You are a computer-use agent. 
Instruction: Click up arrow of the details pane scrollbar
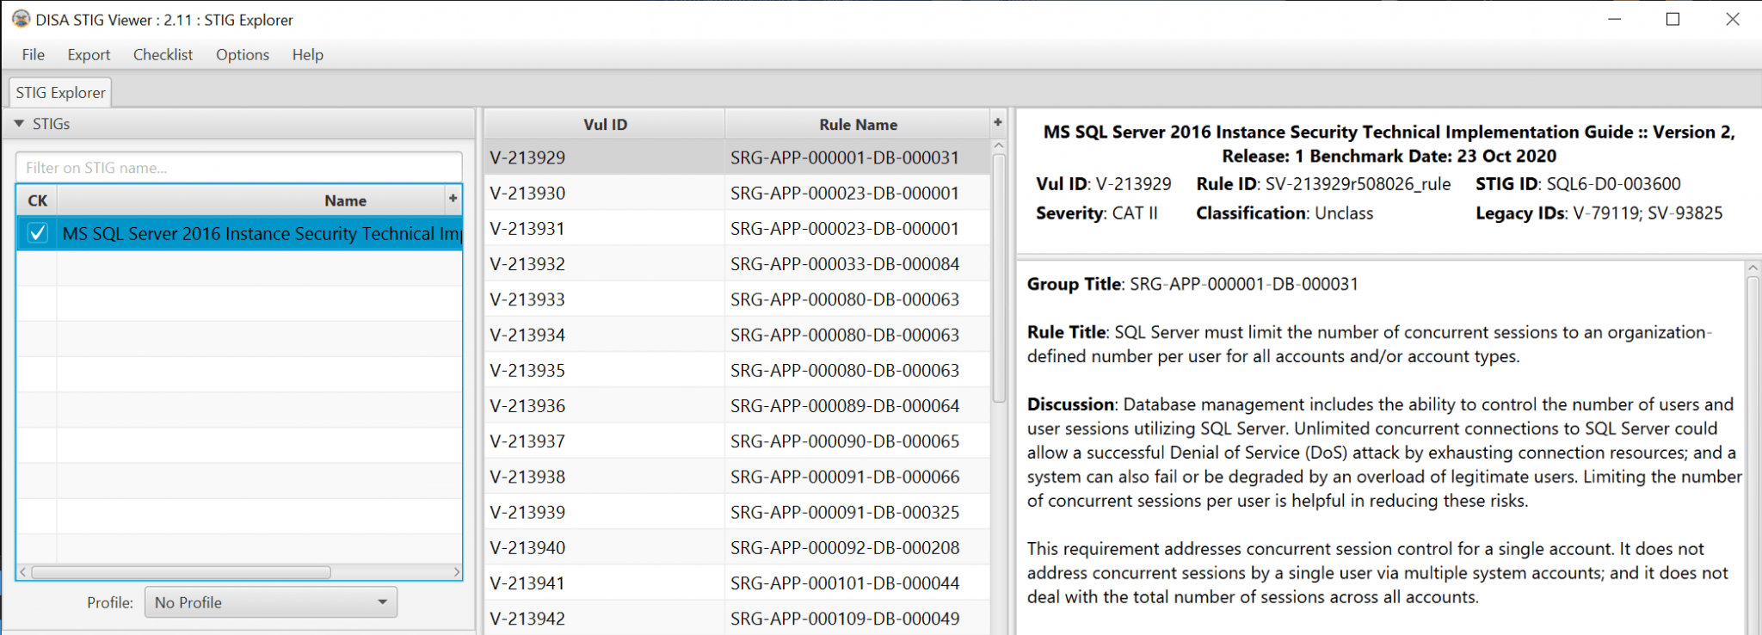pyautogui.click(x=1753, y=269)
